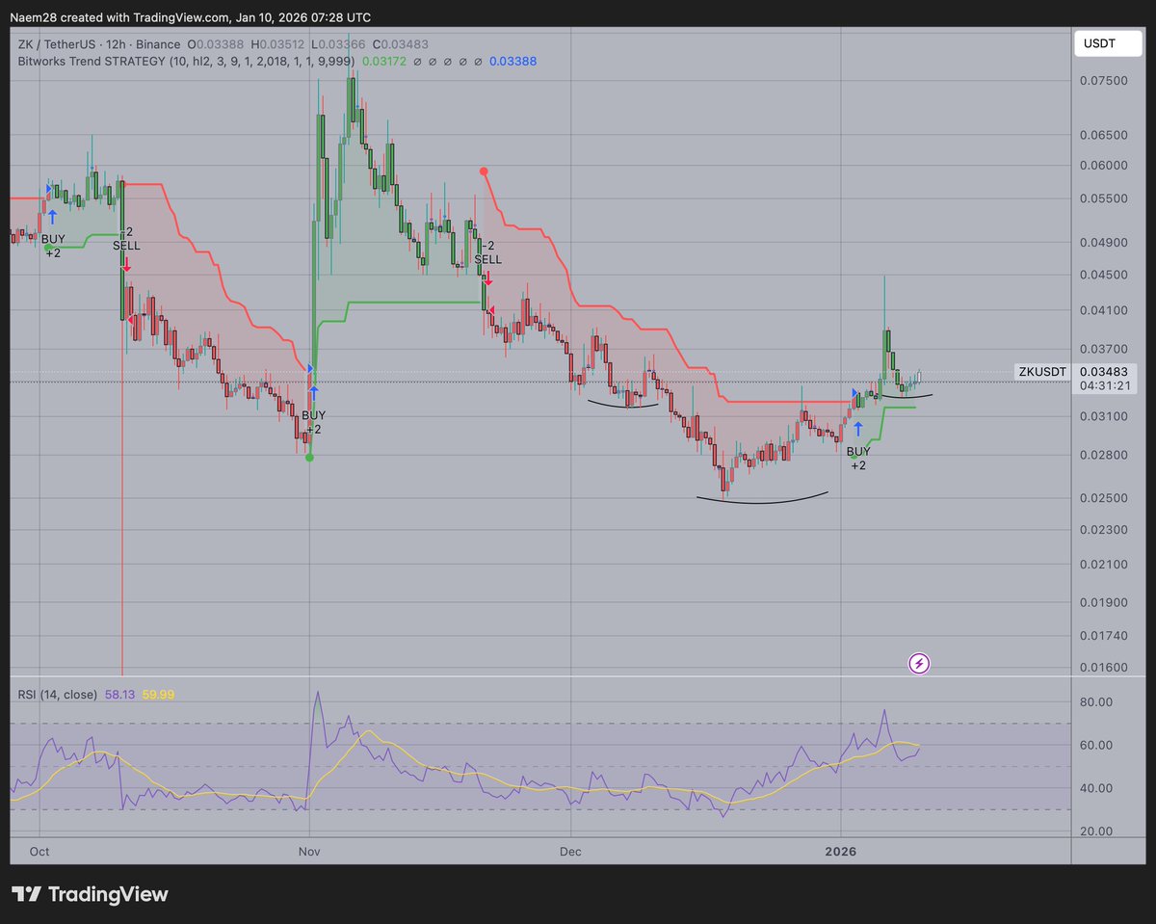The width and height of the screenshot is (1156, 924).
Task: Click the green dot below November BUY
Action: click(309, 457)
